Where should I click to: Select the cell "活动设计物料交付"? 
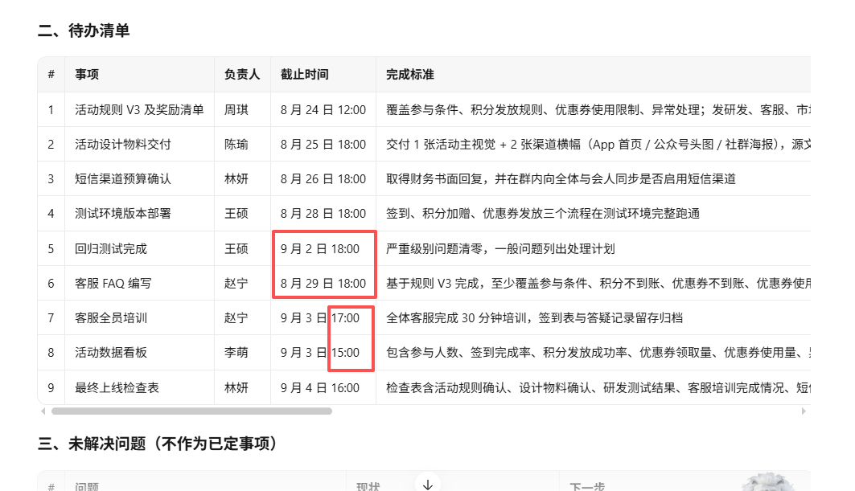tap(123, 145)
